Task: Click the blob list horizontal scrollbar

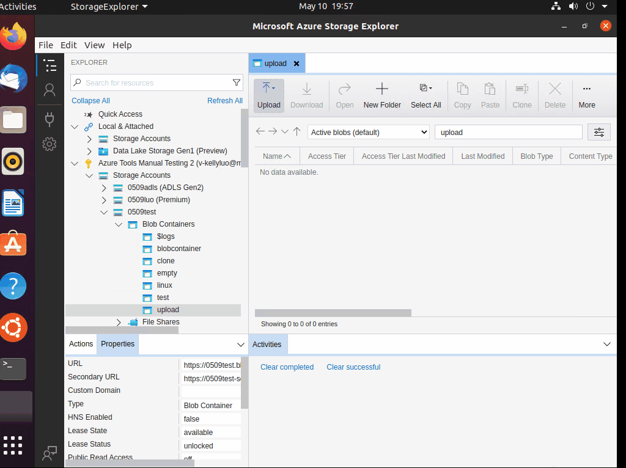Action: (333, 313)
